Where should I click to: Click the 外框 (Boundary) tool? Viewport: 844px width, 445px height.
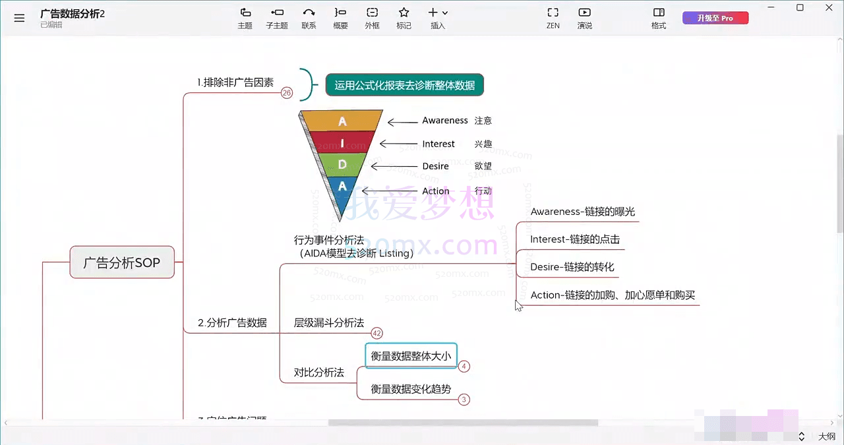tap(372, 18)
